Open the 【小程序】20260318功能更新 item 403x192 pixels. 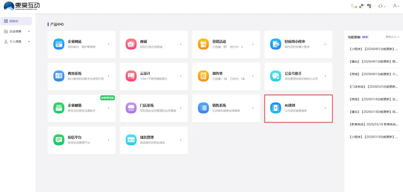(x=374, y=137)
